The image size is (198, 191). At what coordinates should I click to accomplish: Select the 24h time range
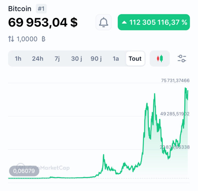[38, 58]
